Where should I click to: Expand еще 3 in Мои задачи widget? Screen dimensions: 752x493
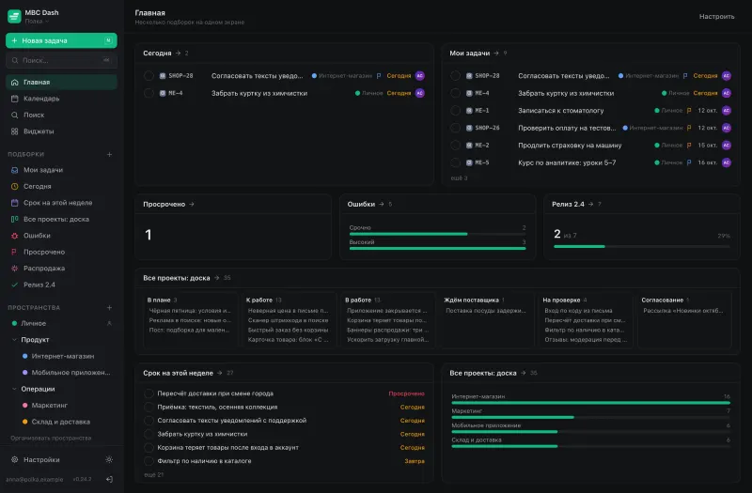459,178
